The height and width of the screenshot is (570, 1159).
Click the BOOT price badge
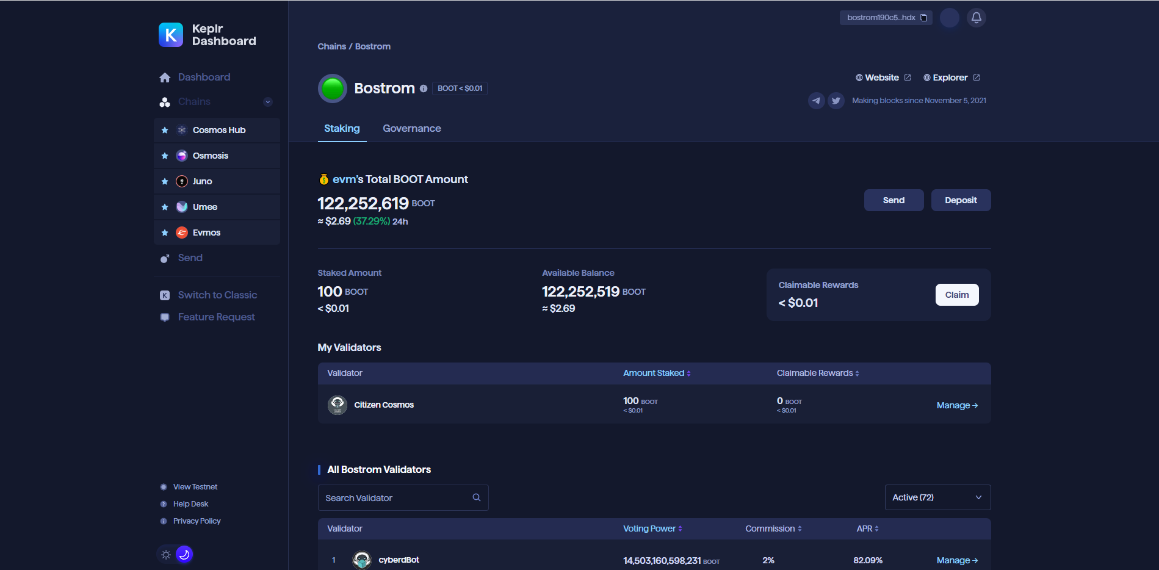point(460,88)
